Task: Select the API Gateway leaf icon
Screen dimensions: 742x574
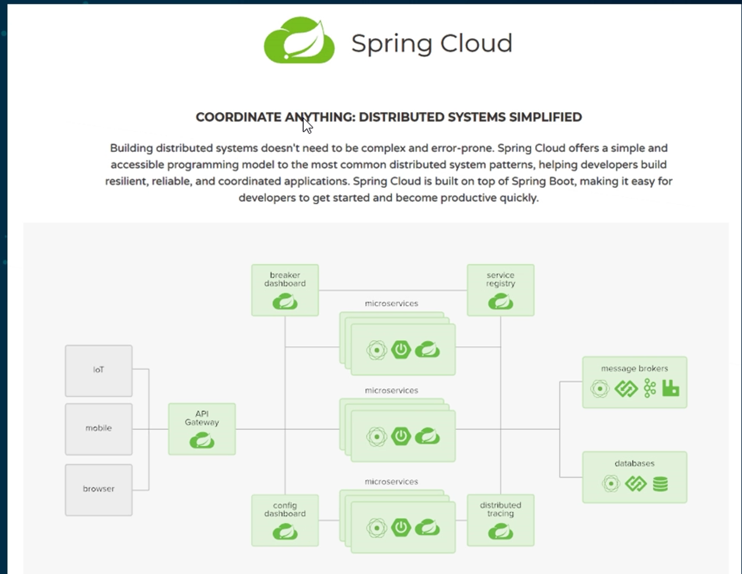Action: (x=202, y=440)
